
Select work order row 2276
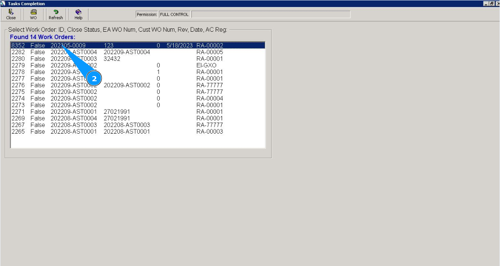[138, 85]
